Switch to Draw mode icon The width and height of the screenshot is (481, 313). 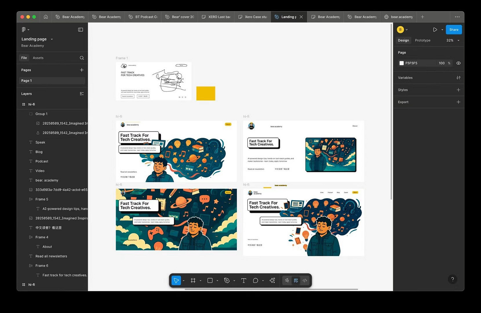[287, 280]
